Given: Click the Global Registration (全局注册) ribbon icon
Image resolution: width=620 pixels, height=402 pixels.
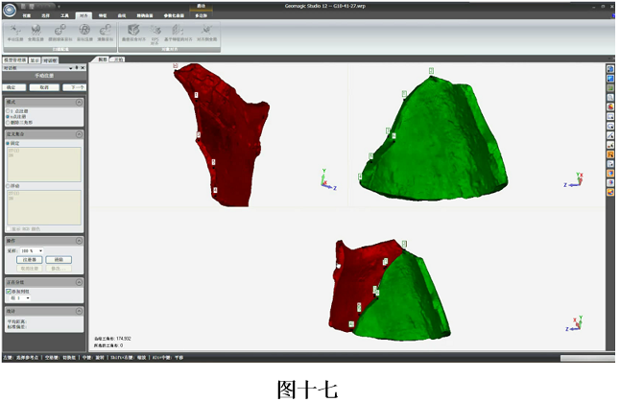Looking at the screenshot, I should (36, 33).
